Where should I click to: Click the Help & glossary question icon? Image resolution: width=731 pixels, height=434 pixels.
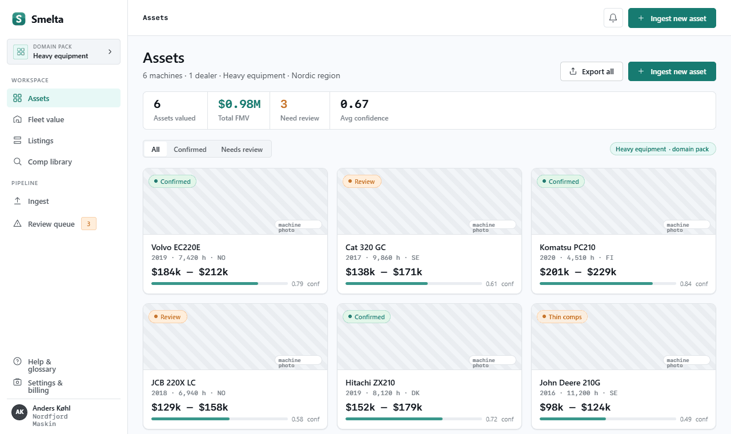(18, 361)
